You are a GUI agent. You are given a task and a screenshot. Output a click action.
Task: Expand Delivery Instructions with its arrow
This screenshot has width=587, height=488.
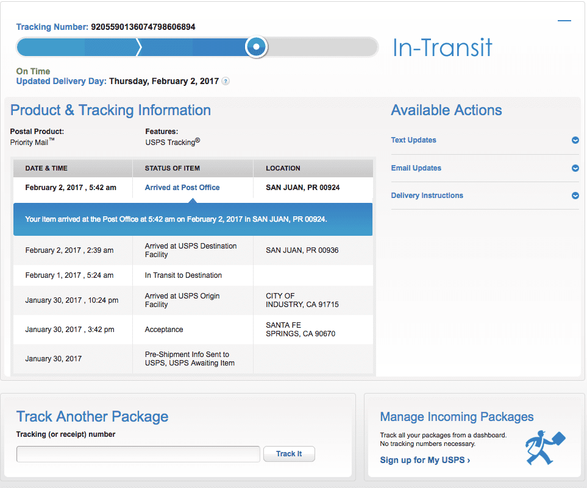575,196
